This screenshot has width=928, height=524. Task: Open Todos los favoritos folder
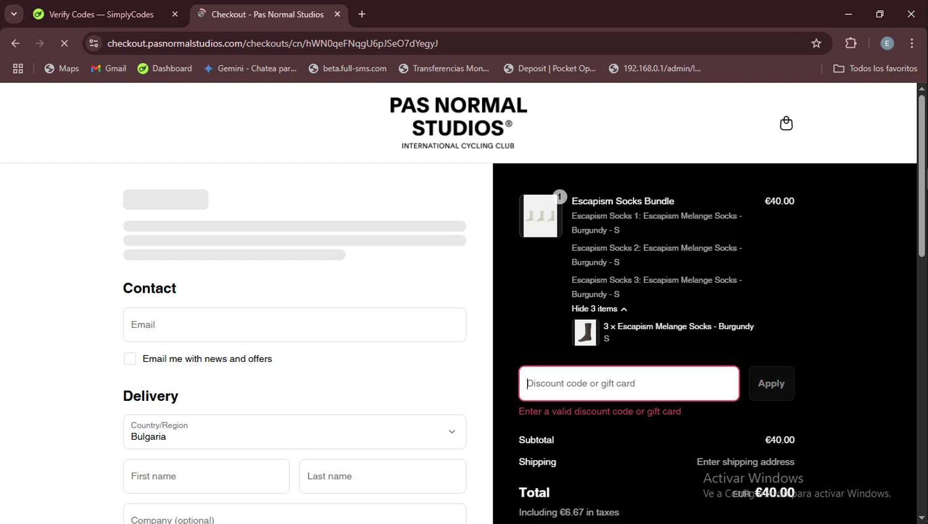point(875,69)
